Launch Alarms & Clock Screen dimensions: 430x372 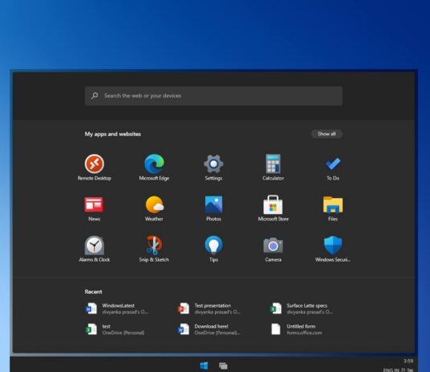tap(94, 249)
